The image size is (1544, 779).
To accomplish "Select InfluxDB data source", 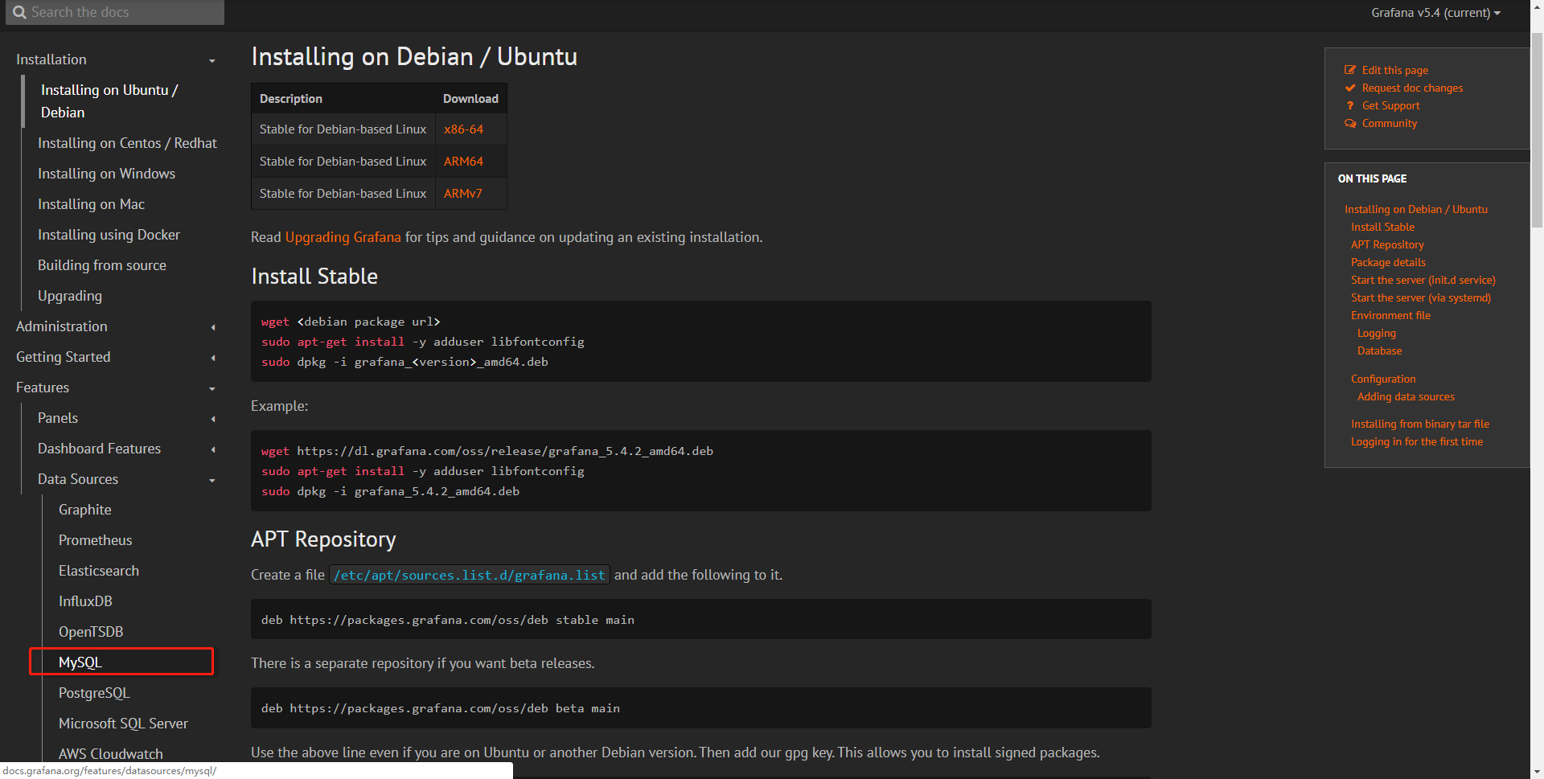I will [x=85, y=601].
